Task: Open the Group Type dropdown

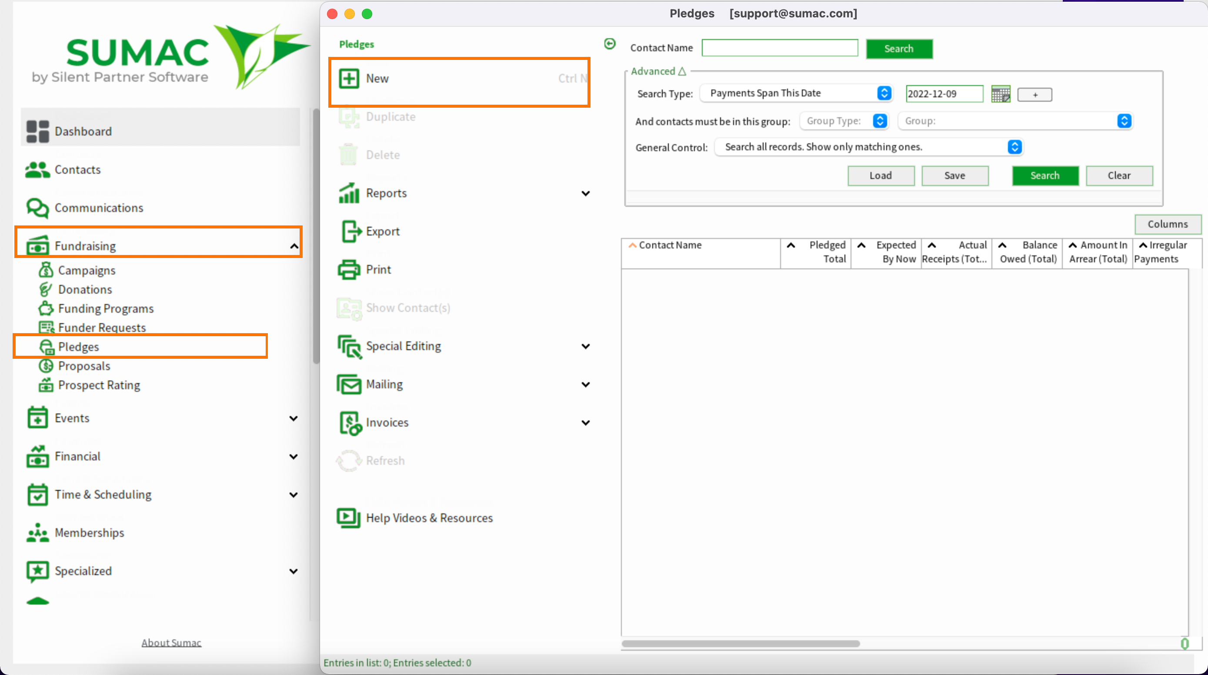Action: tap(844, 121)
